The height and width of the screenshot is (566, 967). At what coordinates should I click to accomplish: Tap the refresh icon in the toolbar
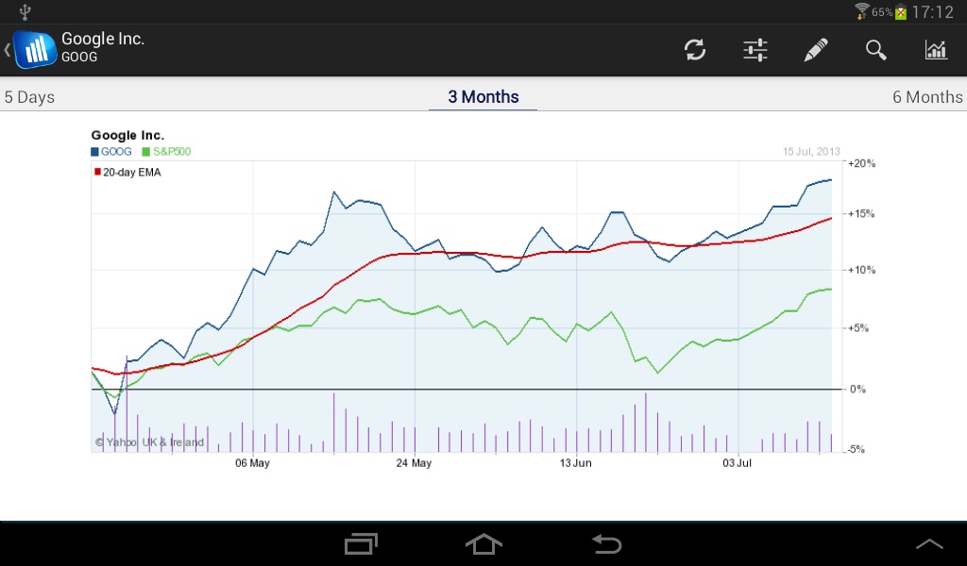[x=695, y=50]
